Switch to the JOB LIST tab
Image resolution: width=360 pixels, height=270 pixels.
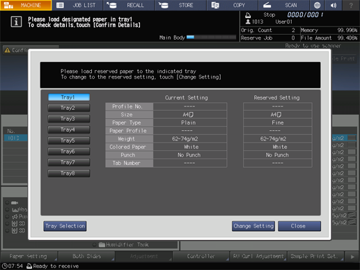(x=78, y=5)
